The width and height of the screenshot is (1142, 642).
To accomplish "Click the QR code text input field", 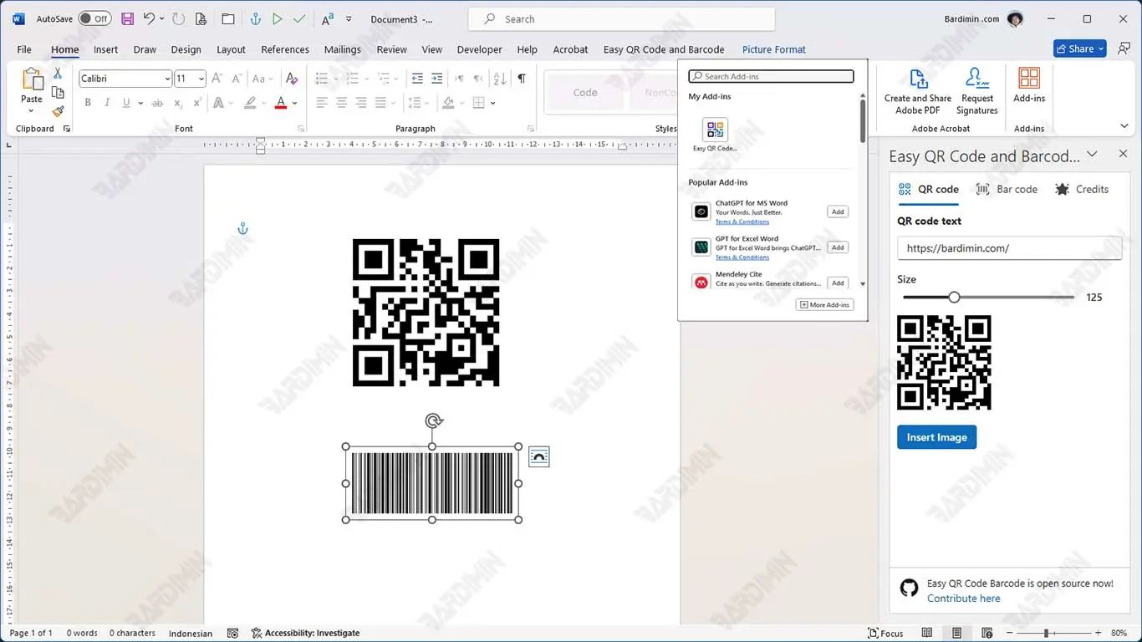I will [1009, 248].
